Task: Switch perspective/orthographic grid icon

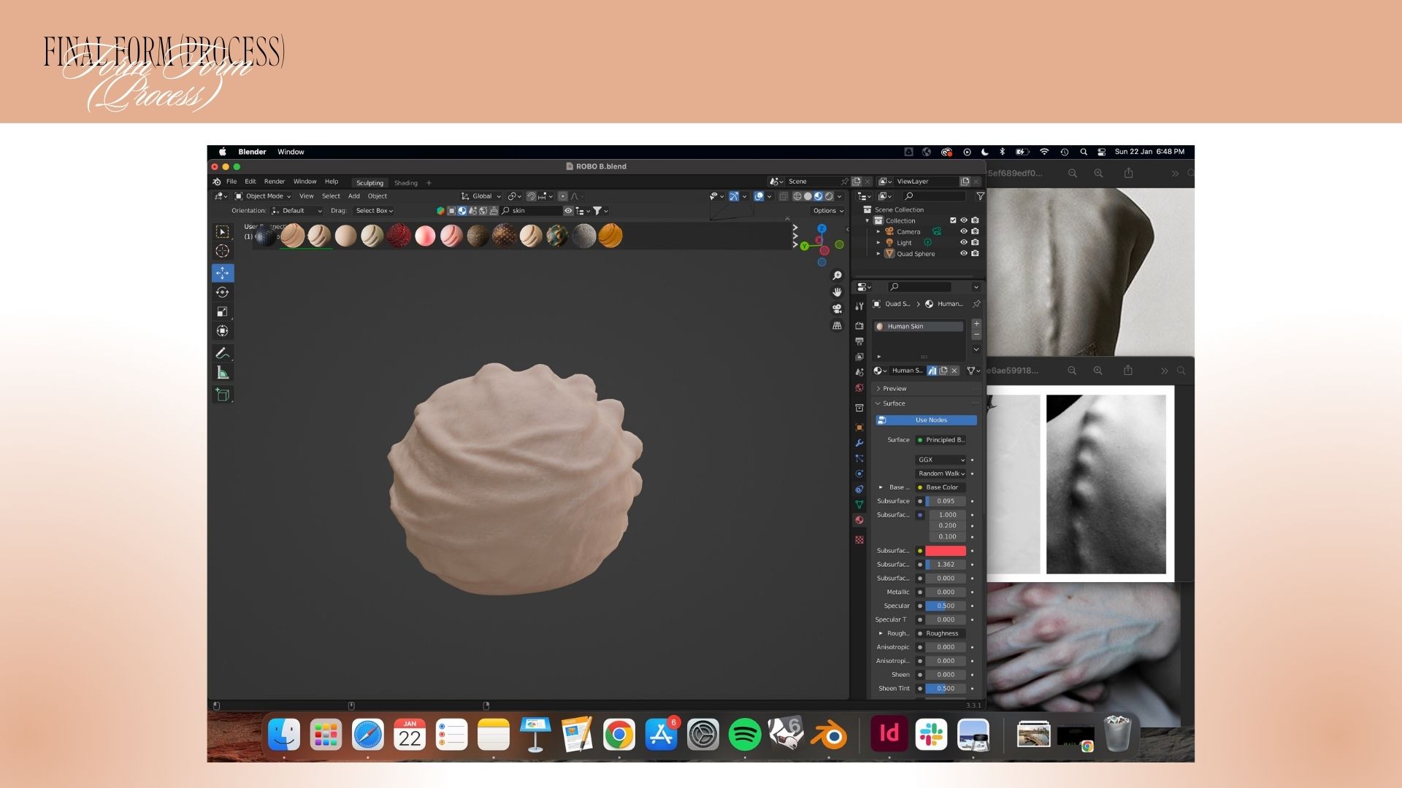Action: coord(837,325)
